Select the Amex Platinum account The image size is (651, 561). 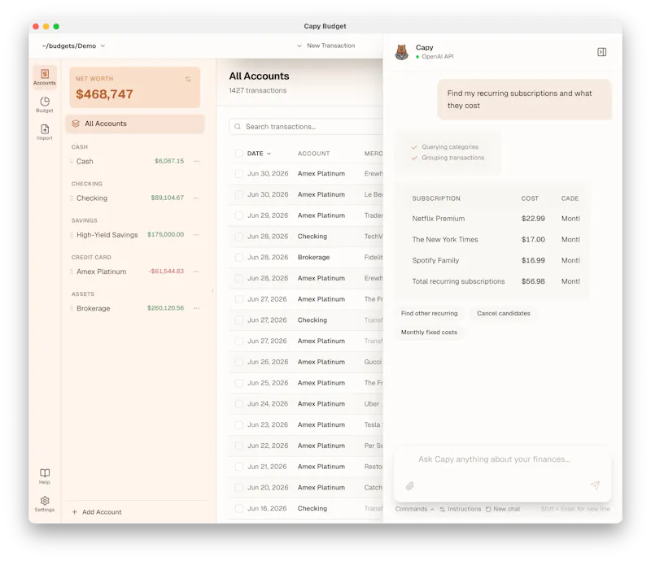[x=101, y=272]
